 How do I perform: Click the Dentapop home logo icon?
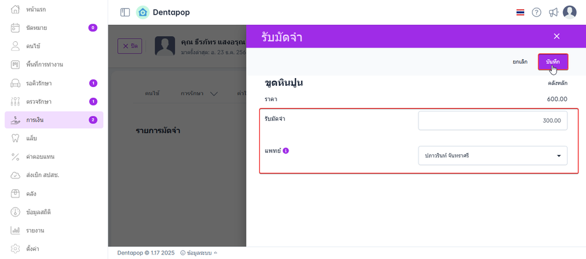point(143,12)
